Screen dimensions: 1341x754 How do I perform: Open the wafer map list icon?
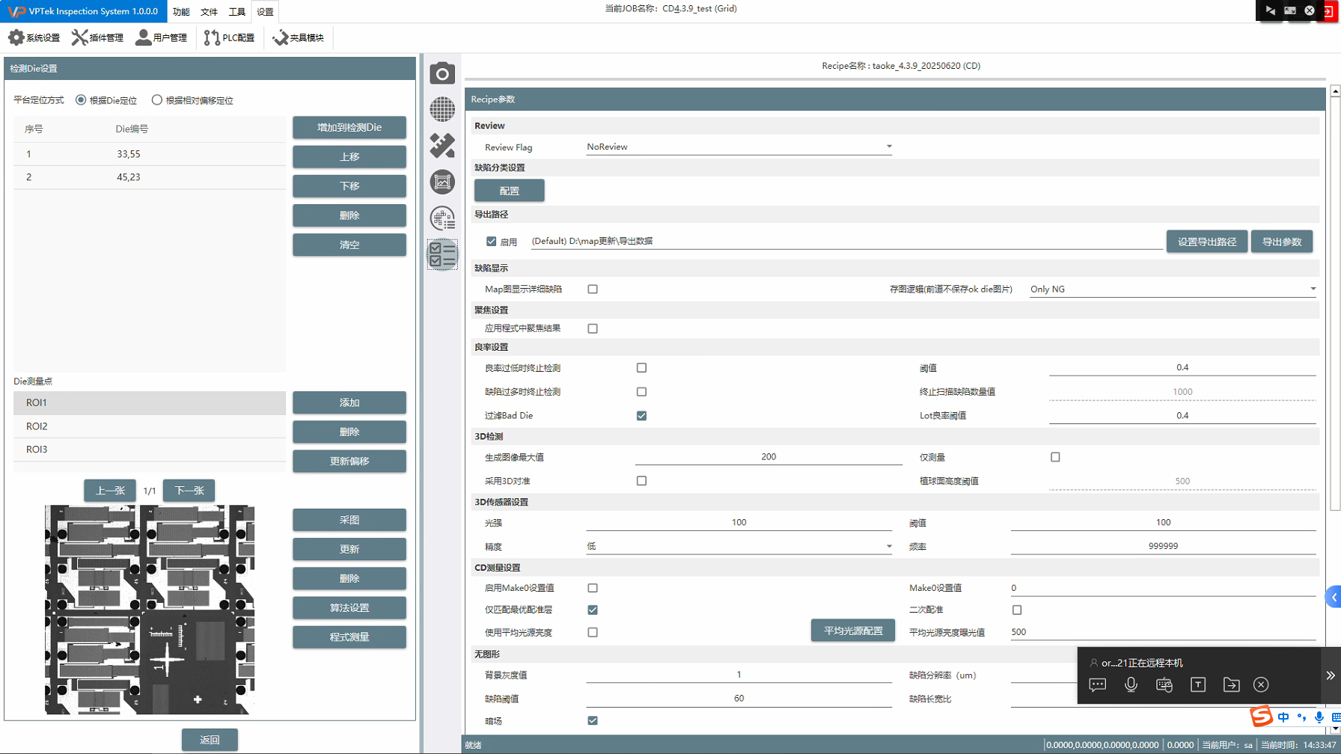point(442,218)
